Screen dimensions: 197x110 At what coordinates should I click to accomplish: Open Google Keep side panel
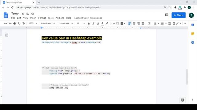pyautogui.click(x=193, y=34)
